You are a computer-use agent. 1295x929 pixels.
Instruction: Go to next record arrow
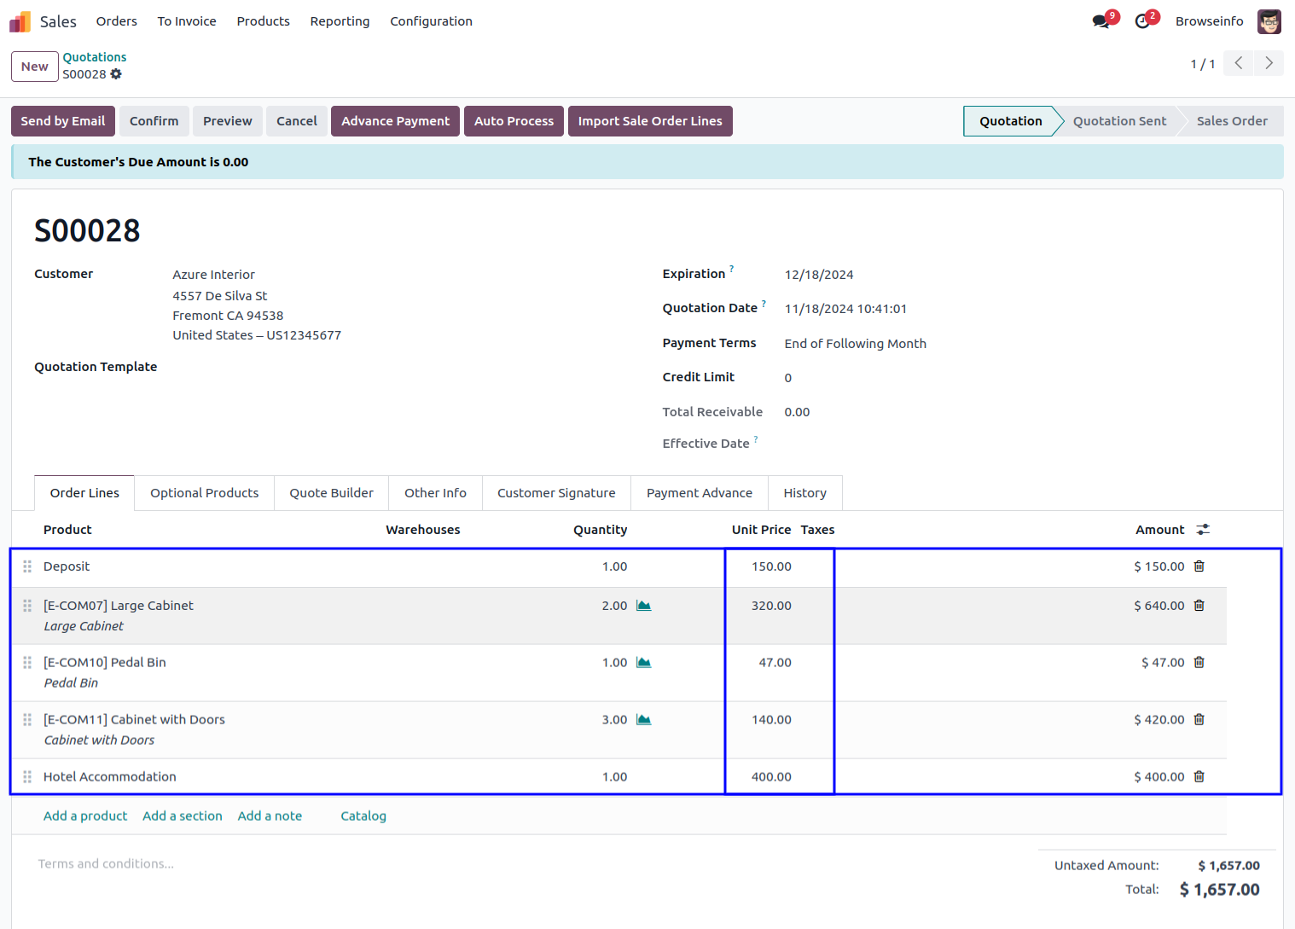click(1269, 63)
